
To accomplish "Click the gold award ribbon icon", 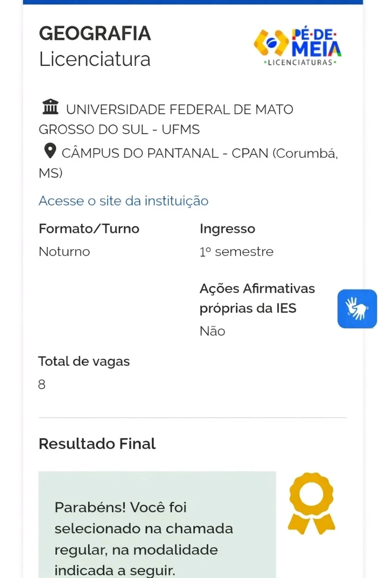I will [x=311, y=502].
